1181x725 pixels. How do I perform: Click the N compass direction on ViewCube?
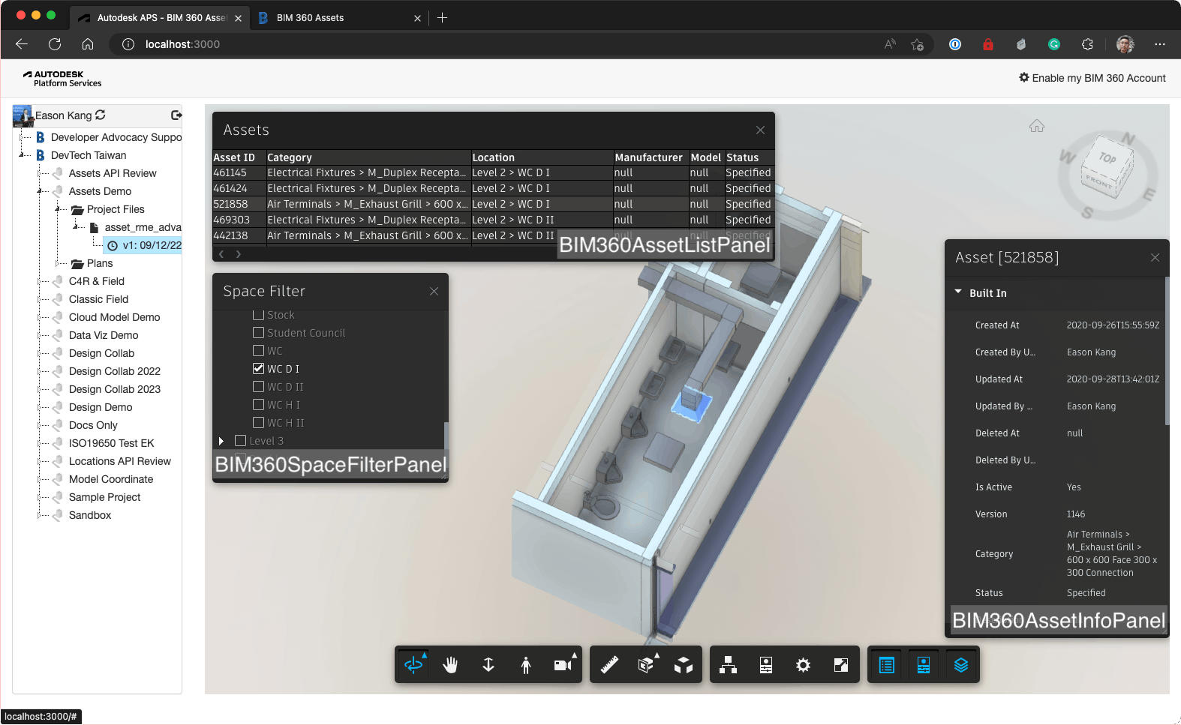(1128, 139)
